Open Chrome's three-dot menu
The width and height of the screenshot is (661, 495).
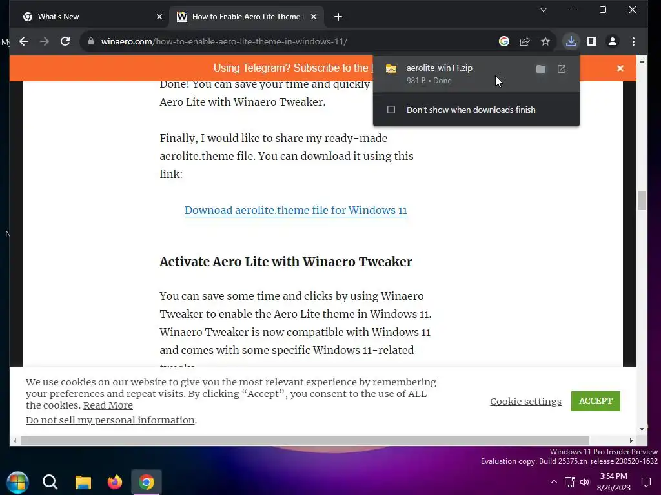click(633, 41)
